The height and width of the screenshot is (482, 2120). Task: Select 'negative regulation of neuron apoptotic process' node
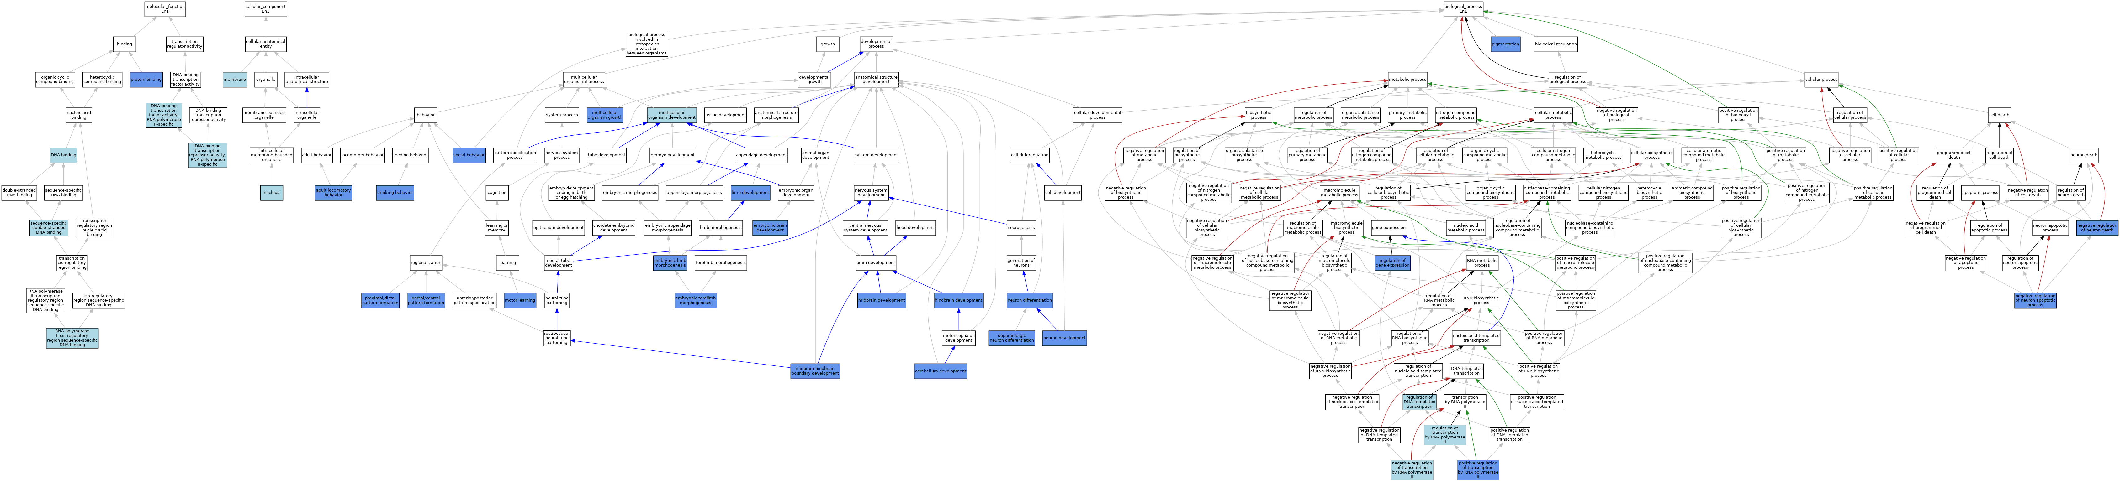2035,300
